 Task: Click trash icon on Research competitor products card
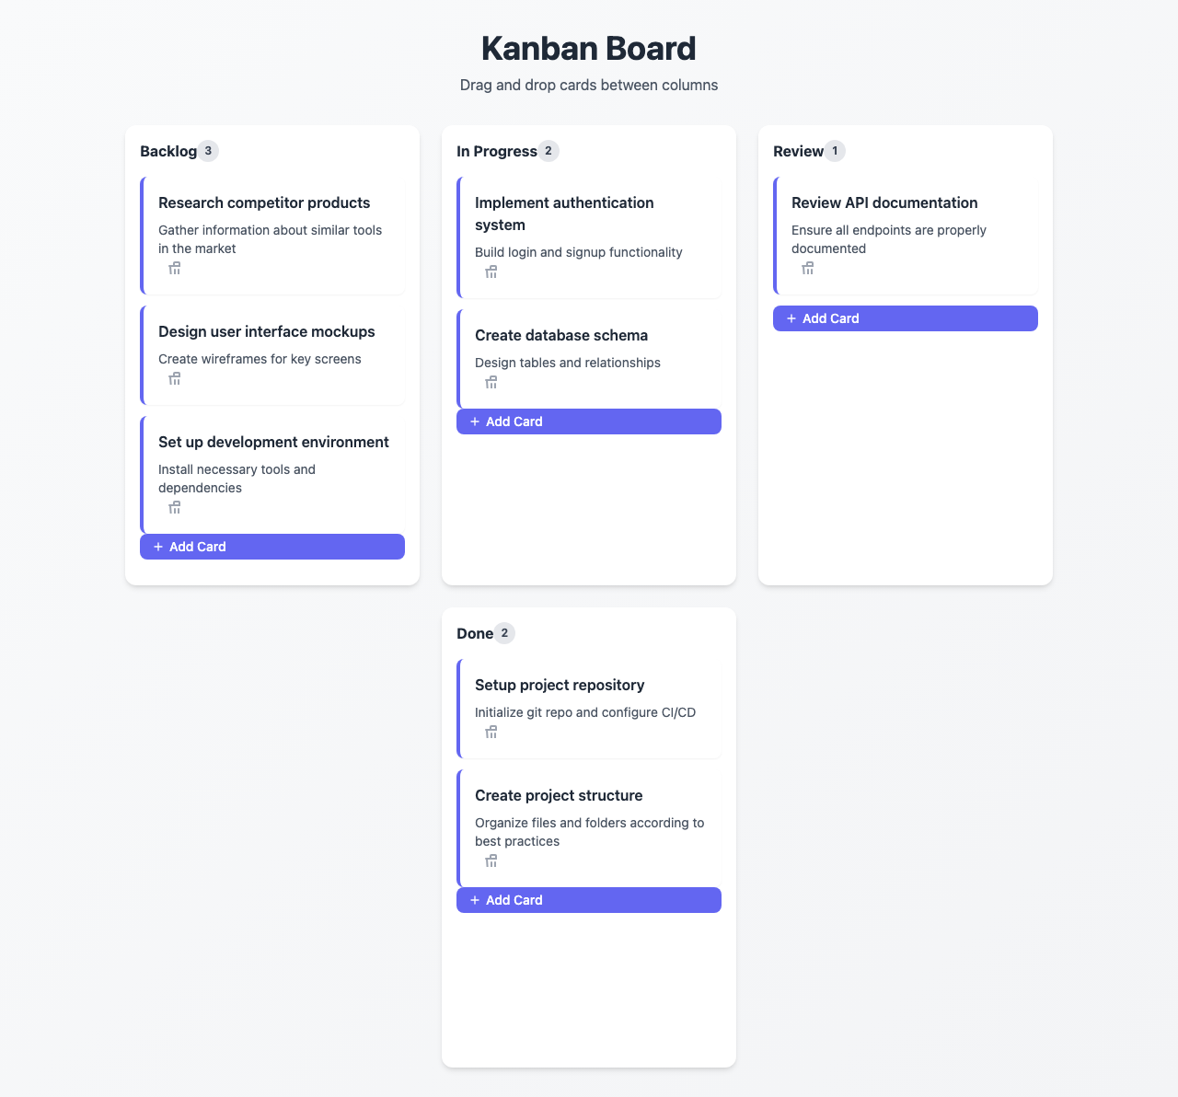point(175,269)
